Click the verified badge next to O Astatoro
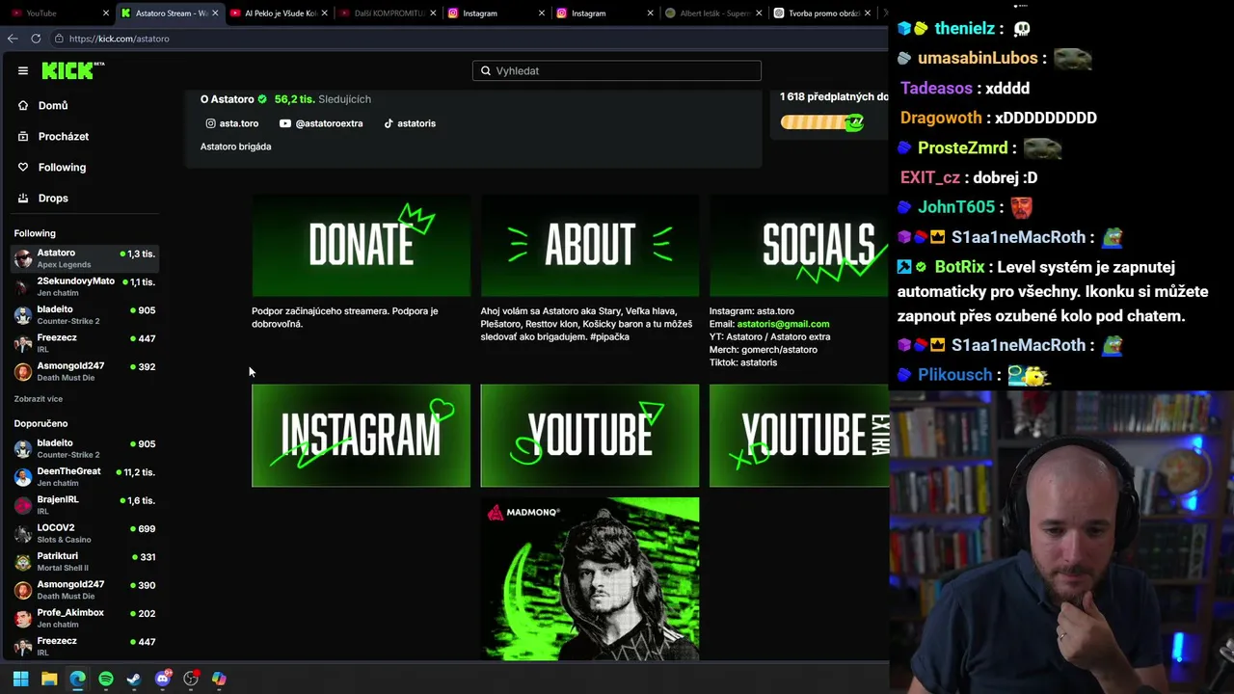Screen dimensions: 1234x694 click(x=262, y=99)
